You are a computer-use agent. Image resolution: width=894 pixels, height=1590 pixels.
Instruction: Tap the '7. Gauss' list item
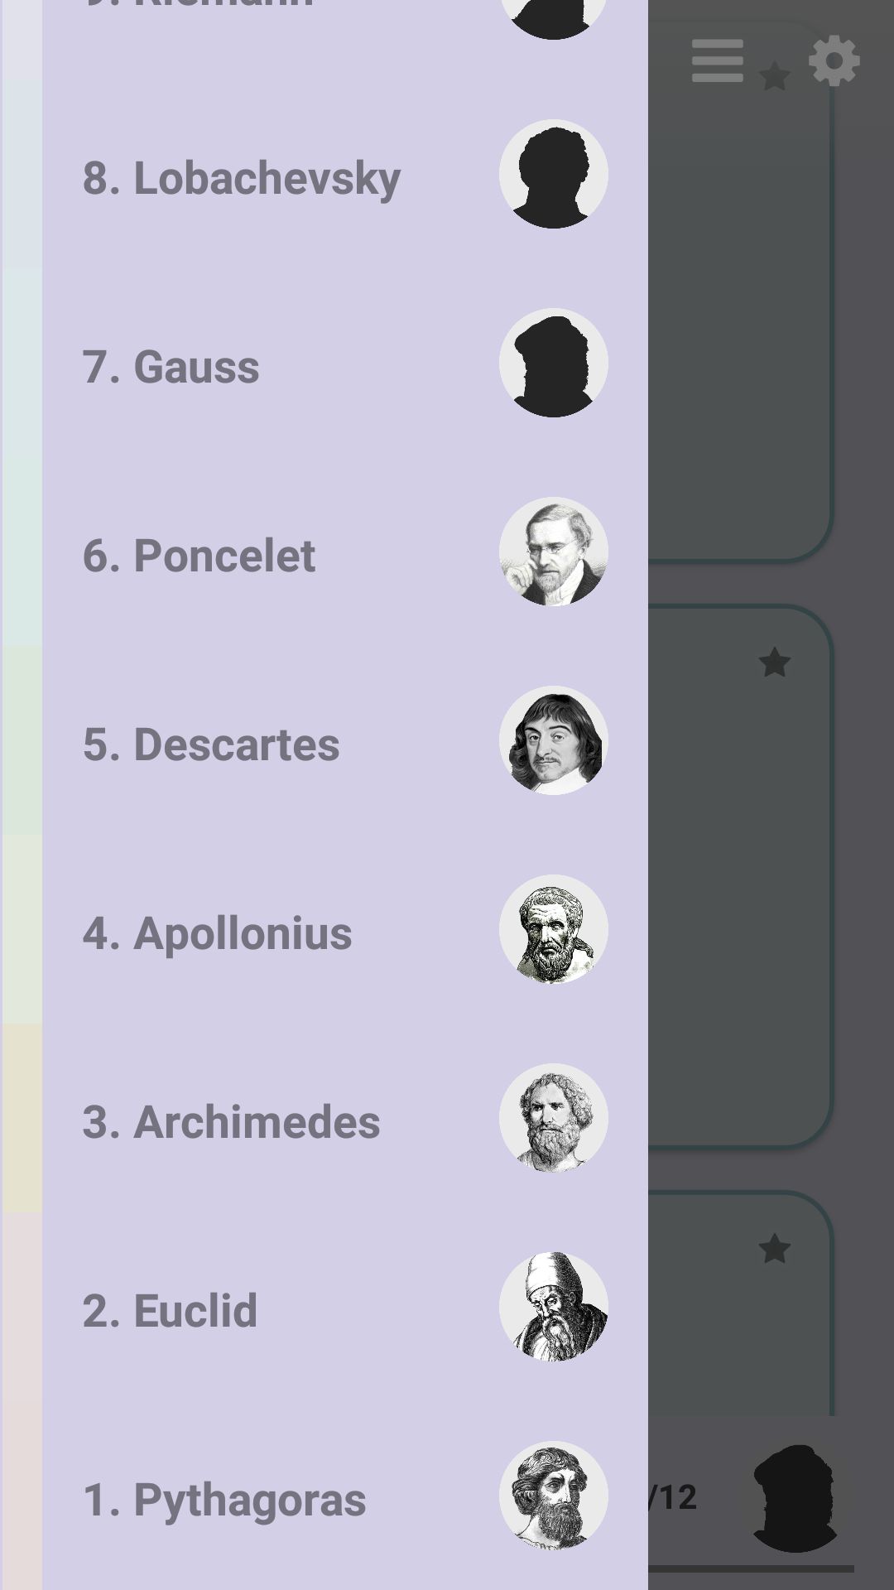171,366
